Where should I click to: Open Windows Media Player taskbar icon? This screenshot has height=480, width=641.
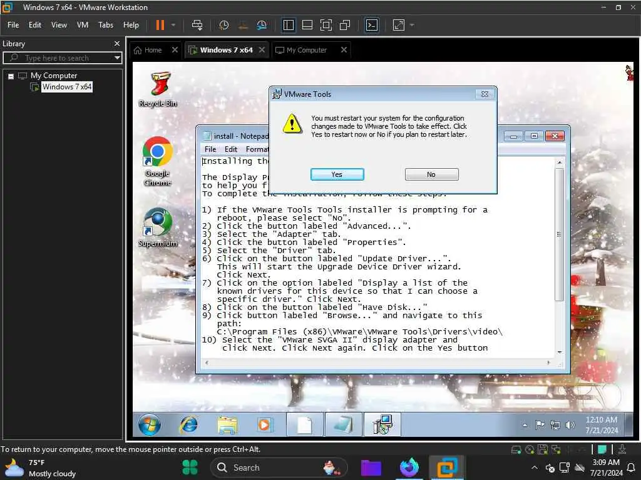pyautogui.click(x=264, y=425)
